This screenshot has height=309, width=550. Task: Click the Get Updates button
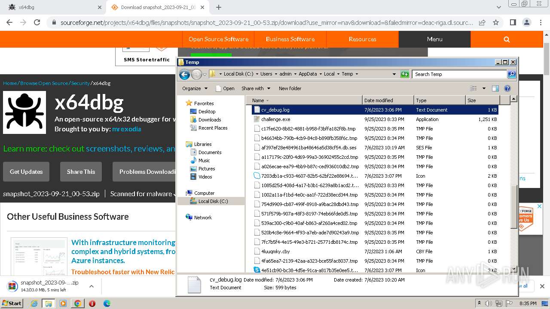click(x=26, y=172)
